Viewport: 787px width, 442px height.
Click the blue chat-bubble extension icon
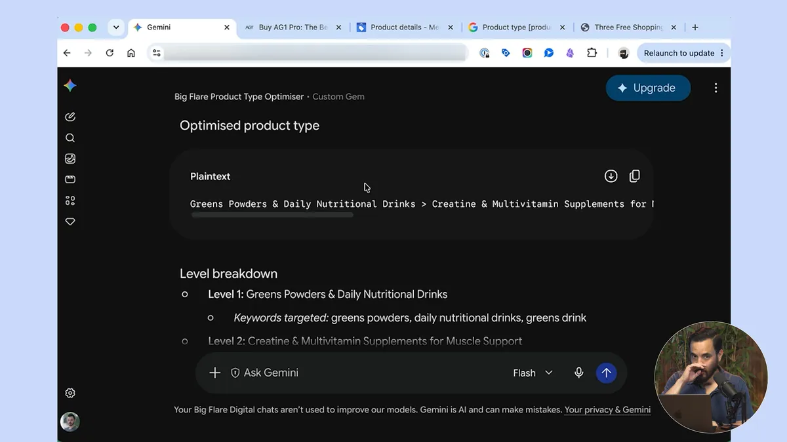(549, 53)
